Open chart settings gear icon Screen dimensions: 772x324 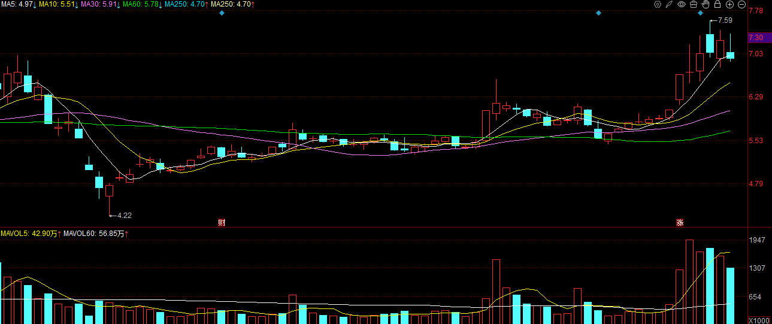pyautogui.click(x=658, y=4)
